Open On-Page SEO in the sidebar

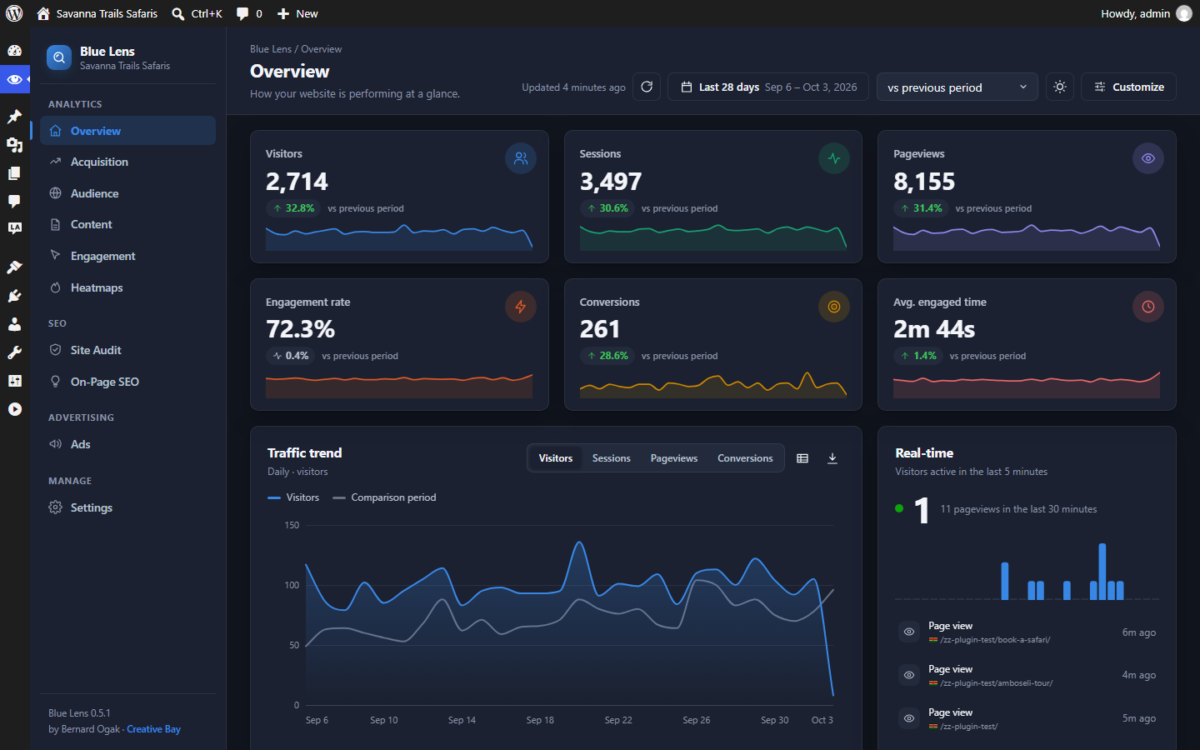pyautogui.click(x=127, y=382)
